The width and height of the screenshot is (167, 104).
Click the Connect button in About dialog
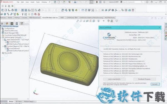(x=155, y=84)
